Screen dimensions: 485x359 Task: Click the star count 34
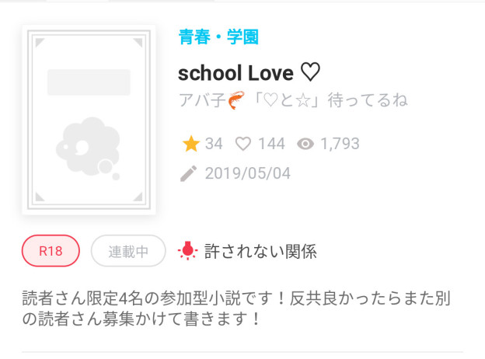[x=214, y=144]
